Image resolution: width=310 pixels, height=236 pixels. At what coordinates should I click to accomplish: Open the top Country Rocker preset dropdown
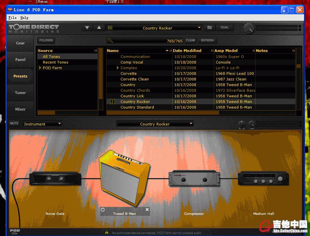click(x=154, y=28)
